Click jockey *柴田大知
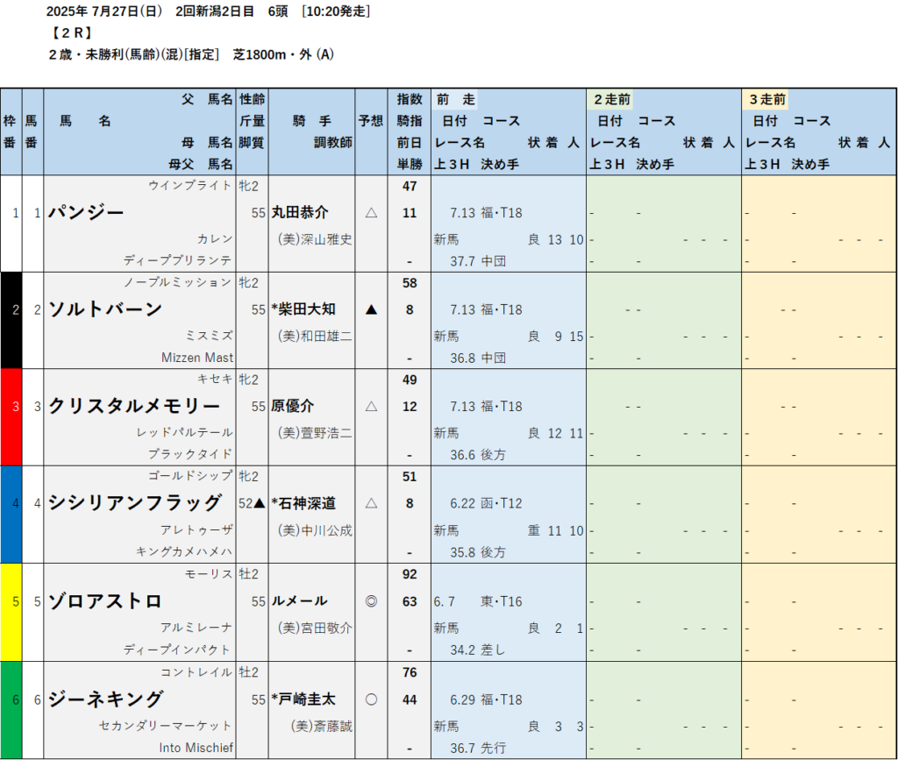898x760 pixels. [x=303, y=309]
